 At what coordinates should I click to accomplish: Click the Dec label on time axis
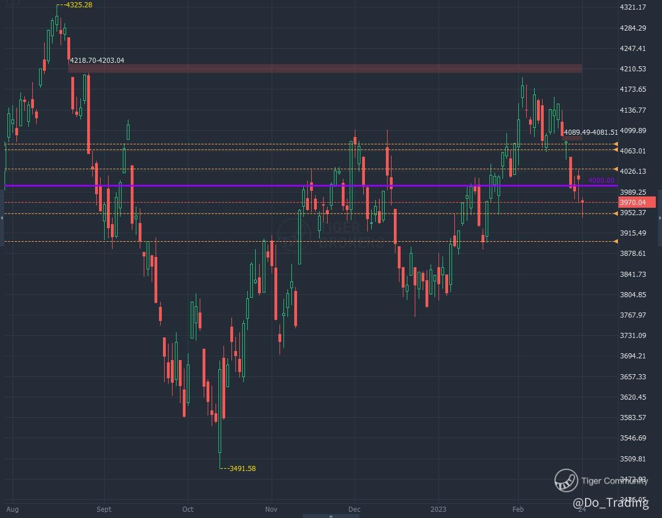point(355,509)
